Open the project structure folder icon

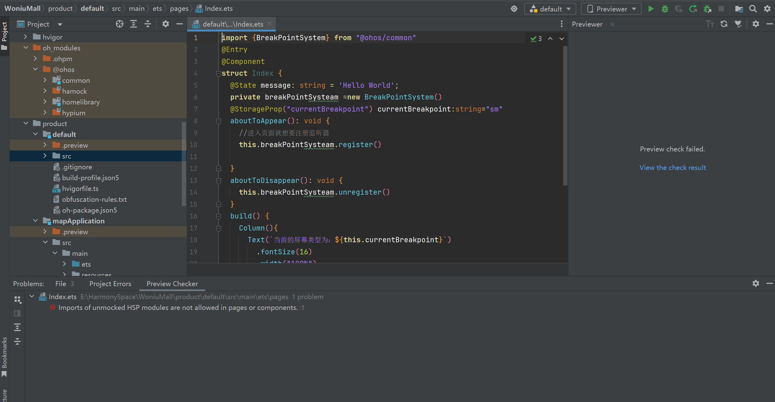739,9
